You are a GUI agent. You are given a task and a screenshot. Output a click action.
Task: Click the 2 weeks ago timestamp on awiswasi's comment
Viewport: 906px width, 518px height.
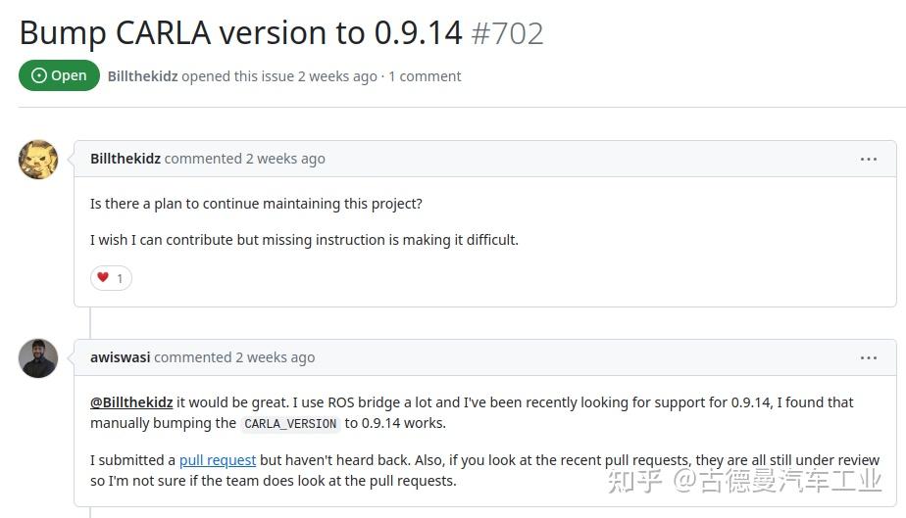(275, 357)
